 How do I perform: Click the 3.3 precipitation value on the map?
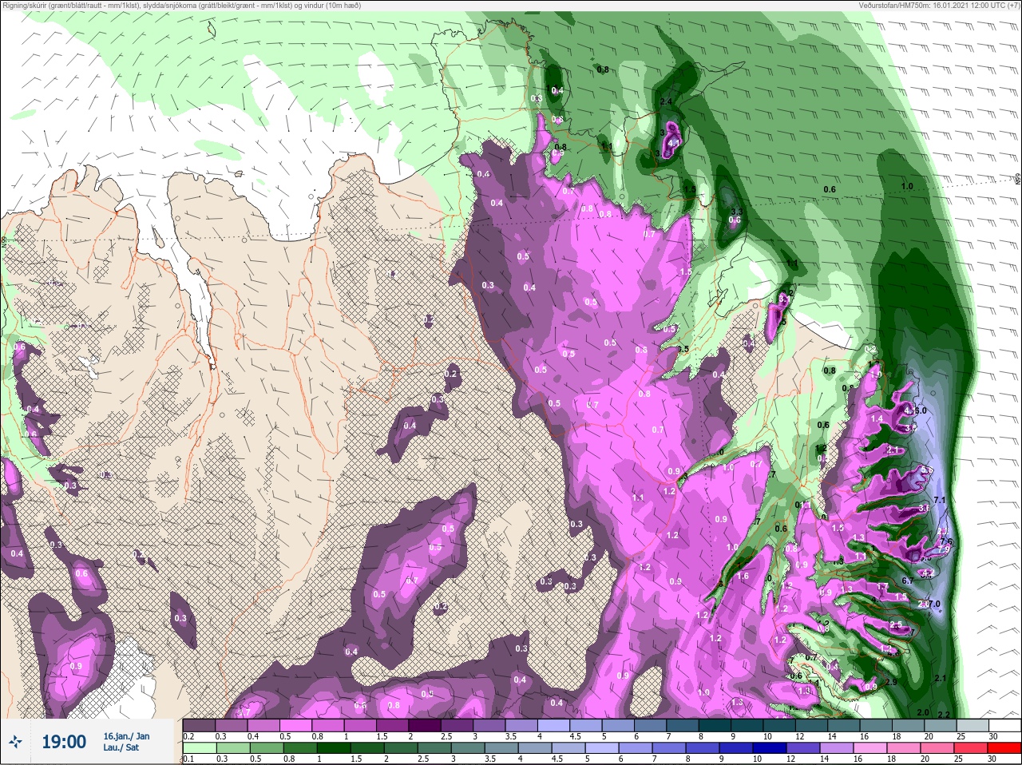point(738,212)
